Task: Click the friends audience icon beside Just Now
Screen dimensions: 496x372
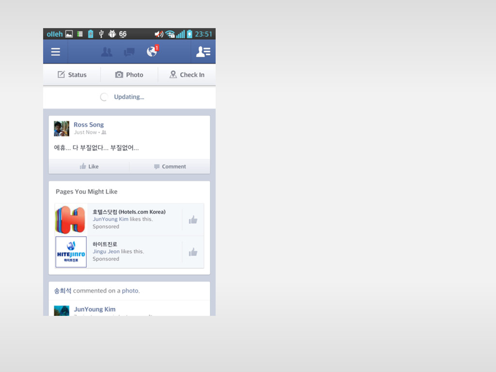Action: pyautogui.click(x=104, y=133)
